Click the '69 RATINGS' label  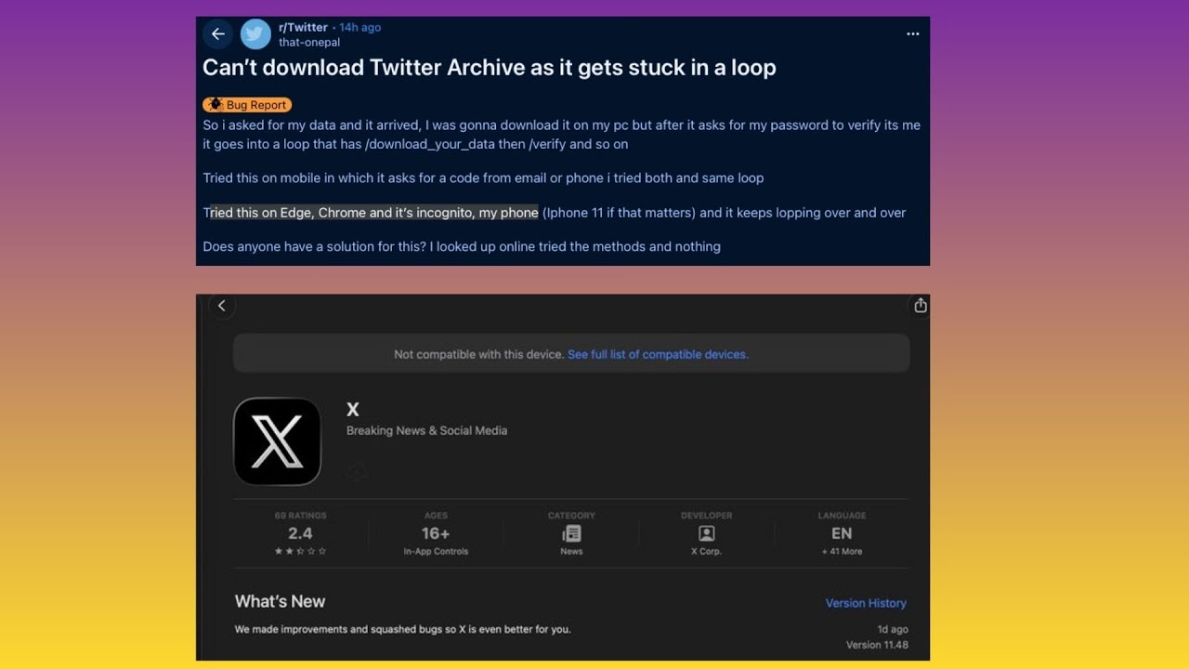[301, 516]
